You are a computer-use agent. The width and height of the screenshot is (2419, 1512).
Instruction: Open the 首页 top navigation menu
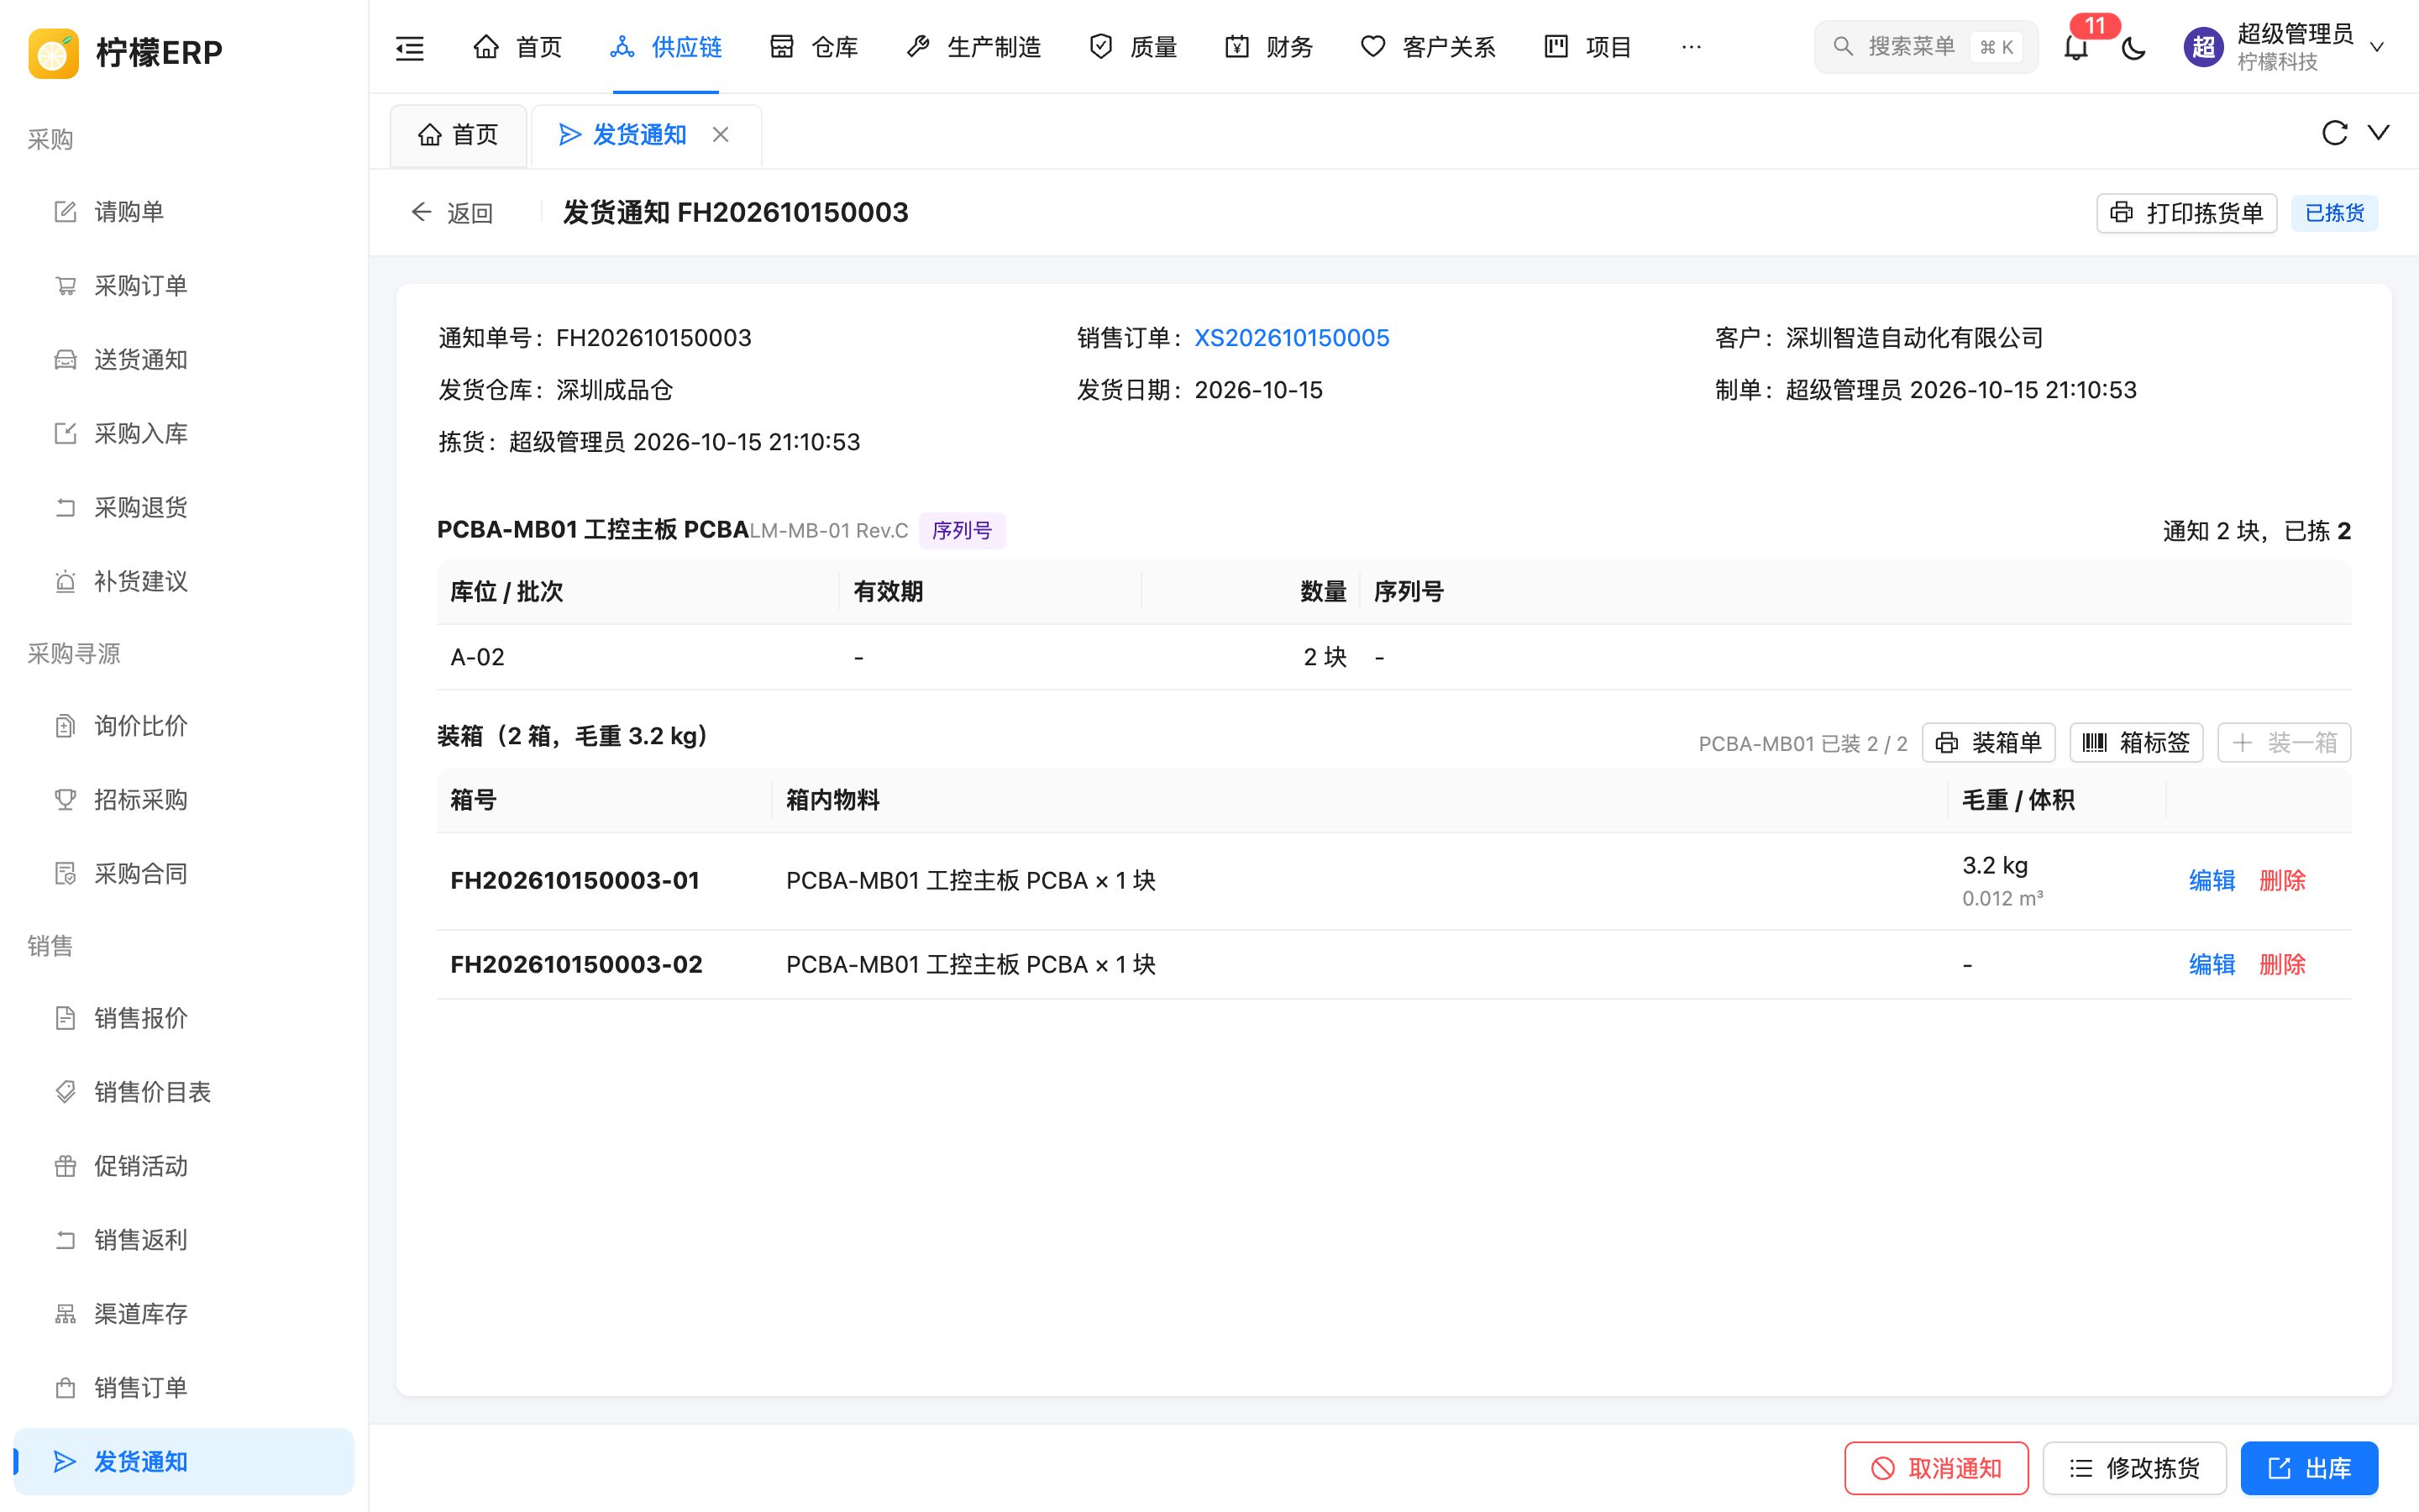pyautogui.click(x=517, y=47)
